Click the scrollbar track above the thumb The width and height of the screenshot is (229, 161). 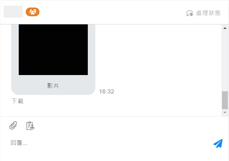tap(225, 60)
